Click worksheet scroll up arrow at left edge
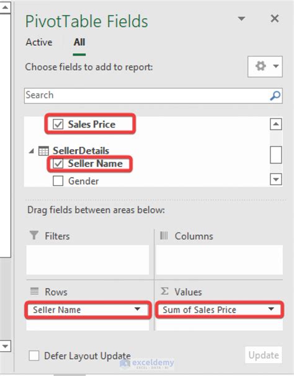Image resolution: width=294 pixels, height=376 pixels. 5,7
